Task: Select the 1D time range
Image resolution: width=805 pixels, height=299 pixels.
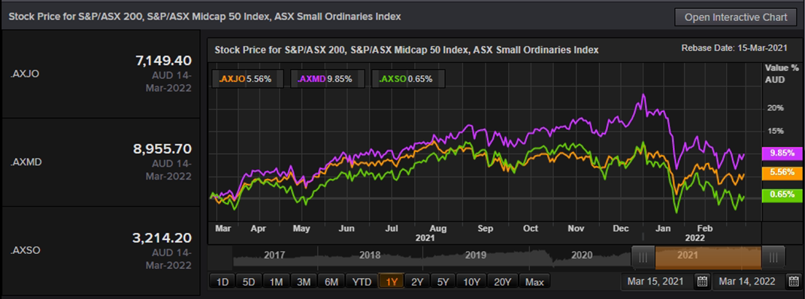Action: coord(222,282)
